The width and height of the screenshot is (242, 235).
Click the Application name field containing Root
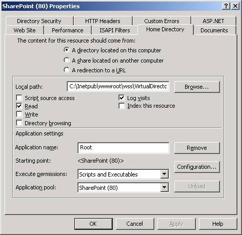pyautogui.click(x=123, y=148)
